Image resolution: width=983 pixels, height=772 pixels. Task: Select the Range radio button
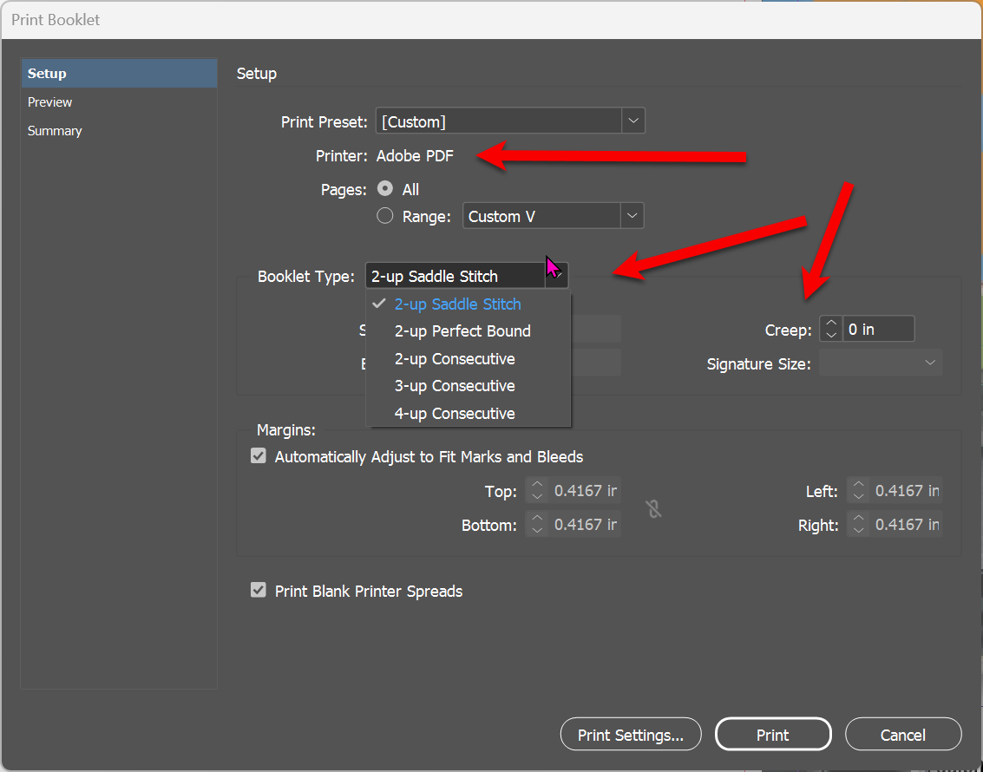tap(384, 216)
